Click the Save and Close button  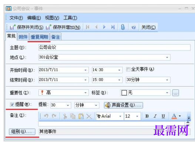tap(27, 27)
